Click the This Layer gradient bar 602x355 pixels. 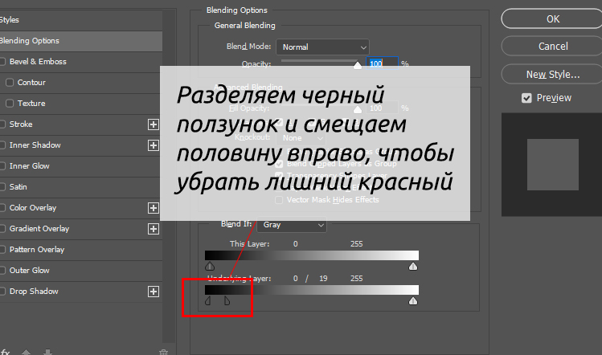coord(312,255)
